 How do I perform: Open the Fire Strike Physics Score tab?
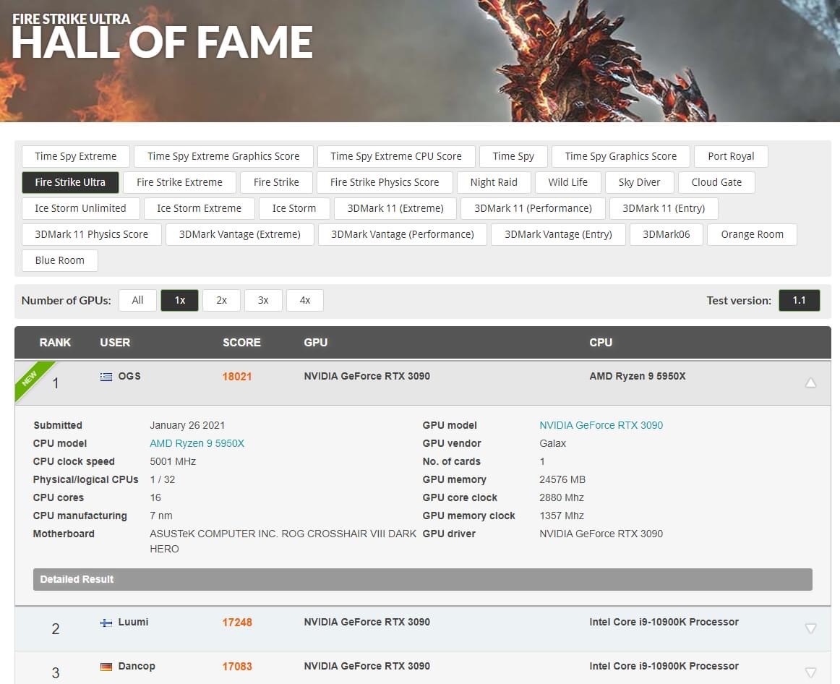[385, 183]
